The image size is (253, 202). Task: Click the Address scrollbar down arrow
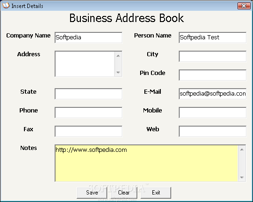pos(119,72)
